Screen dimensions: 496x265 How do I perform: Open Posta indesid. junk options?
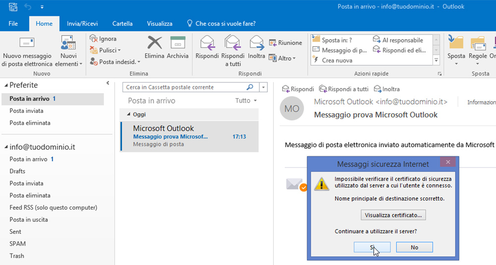pos(115,62)
